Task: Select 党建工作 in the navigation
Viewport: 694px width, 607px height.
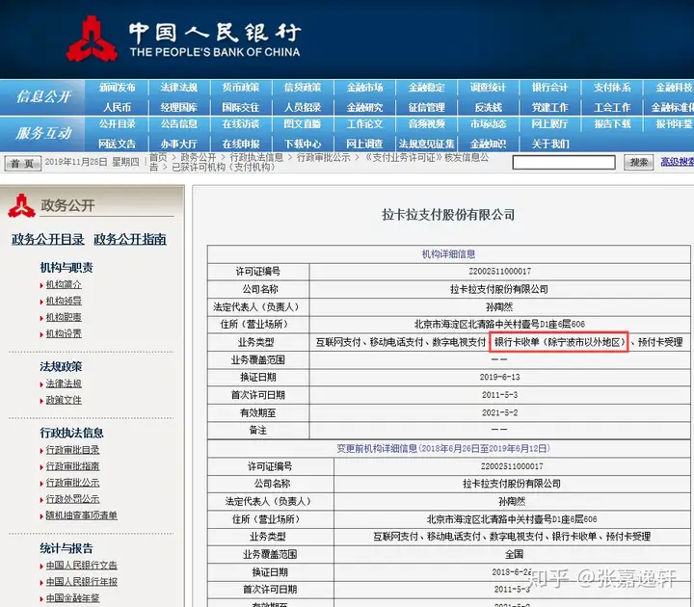Action: (x=550, y=108)
